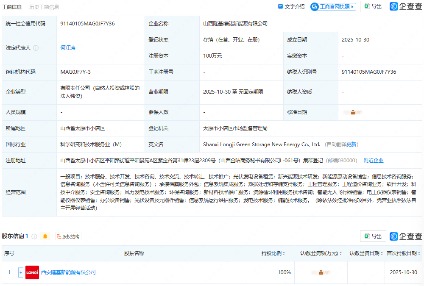Click the info icon beside 股东信息

34,236
